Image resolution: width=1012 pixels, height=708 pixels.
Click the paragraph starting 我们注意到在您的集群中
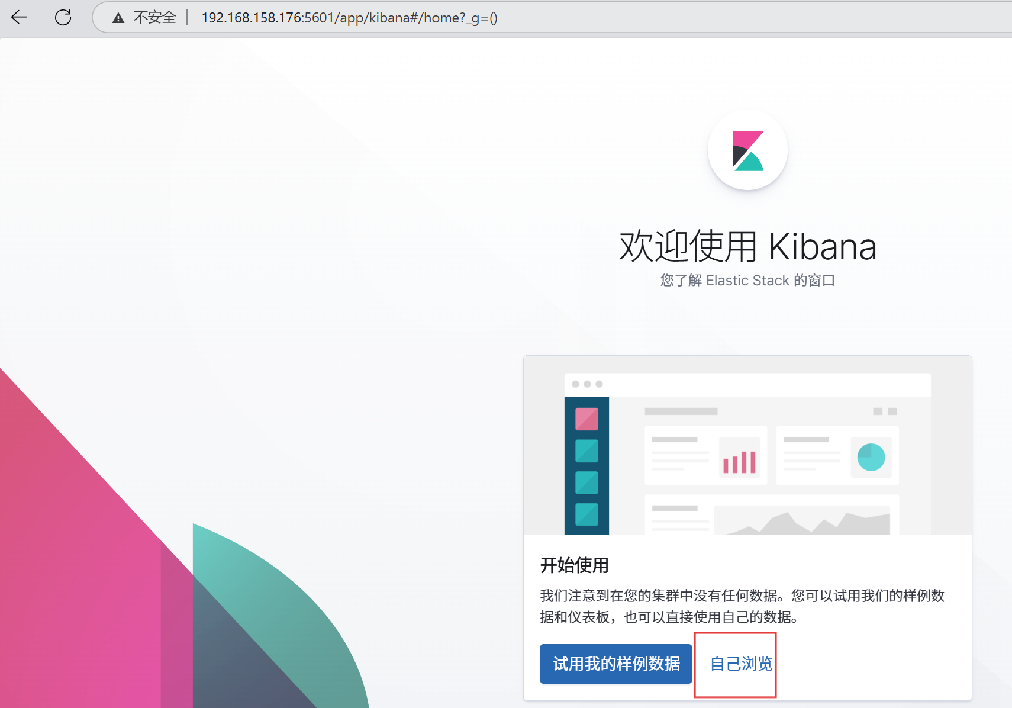coord(742,606)
